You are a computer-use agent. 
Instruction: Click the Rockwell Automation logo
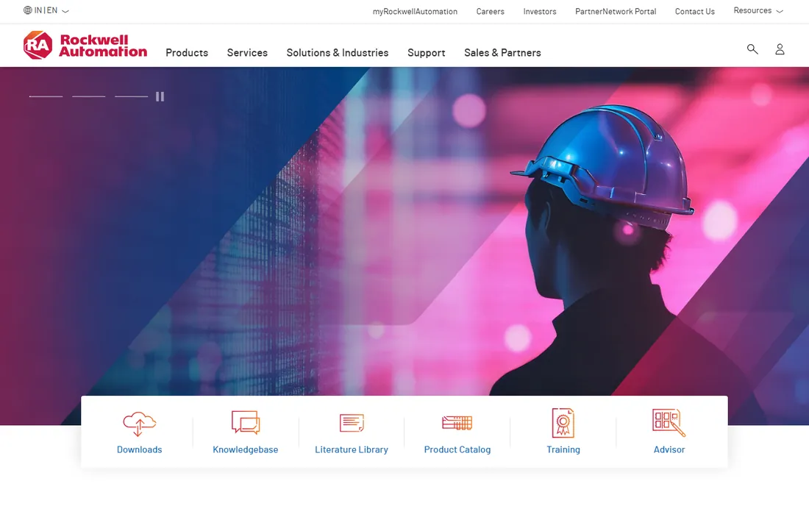[85, 46]
